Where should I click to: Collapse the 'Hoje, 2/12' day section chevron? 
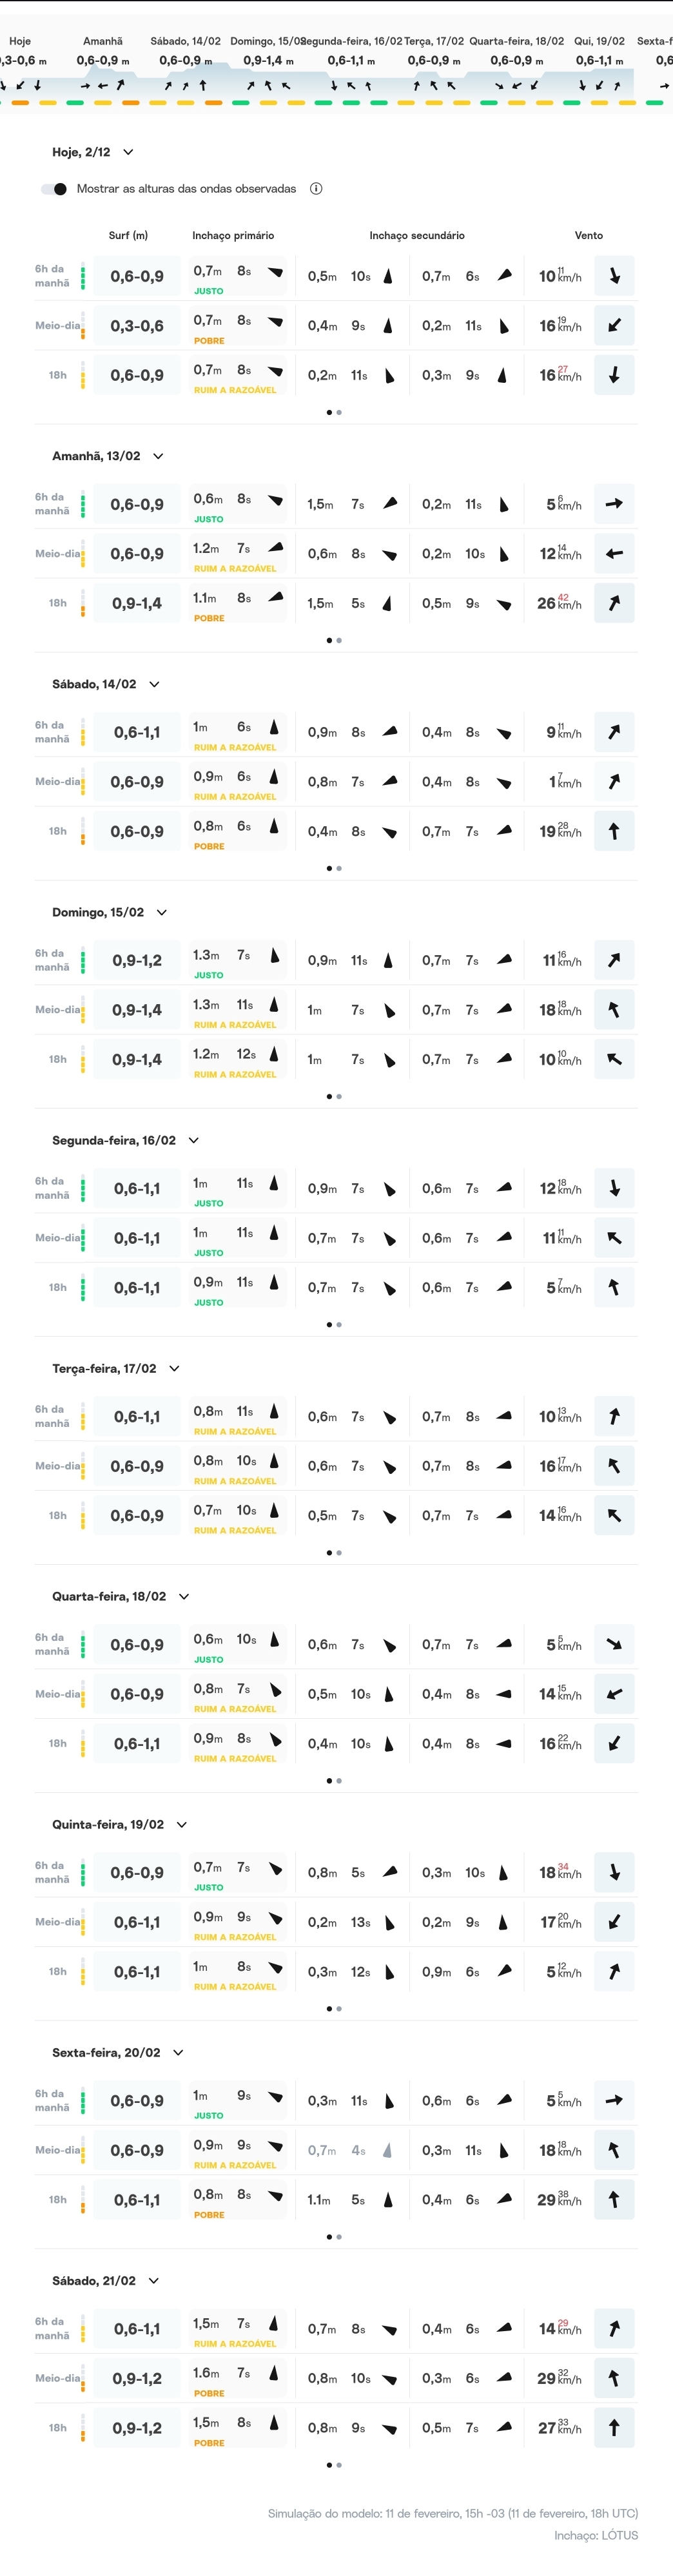tap(128, 152)
